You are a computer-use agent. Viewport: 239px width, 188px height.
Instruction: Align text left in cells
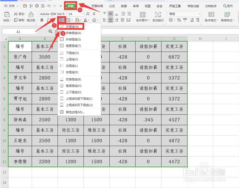point(104,20)
